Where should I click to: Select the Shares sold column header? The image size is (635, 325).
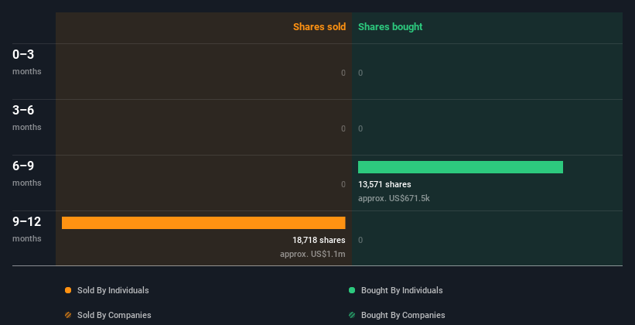pyautogui.click(x=319, y=27)
